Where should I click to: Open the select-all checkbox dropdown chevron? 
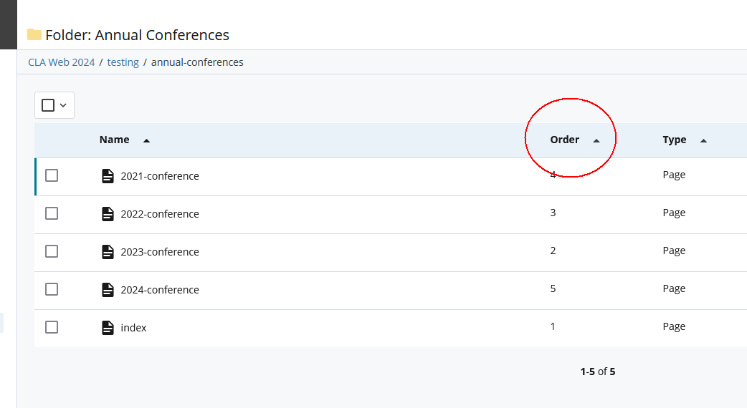63,105
